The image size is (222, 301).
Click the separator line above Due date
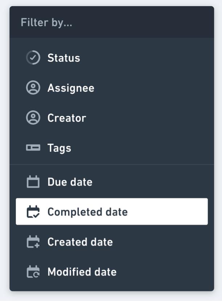112,165
